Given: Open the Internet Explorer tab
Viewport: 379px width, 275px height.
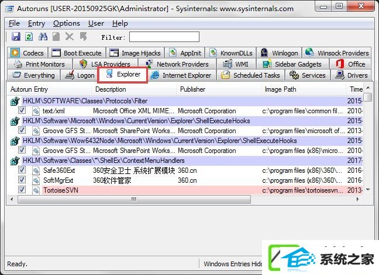Looking at the screenshot, I should click(181, 75).
